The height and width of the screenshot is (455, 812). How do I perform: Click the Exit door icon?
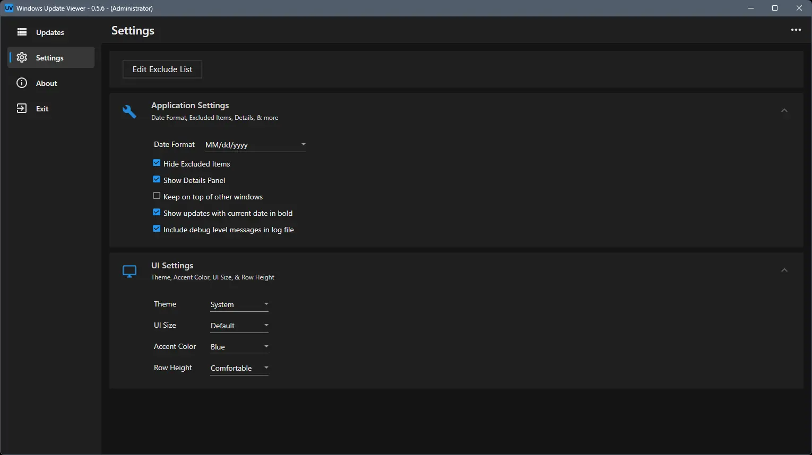pos(22,109)
